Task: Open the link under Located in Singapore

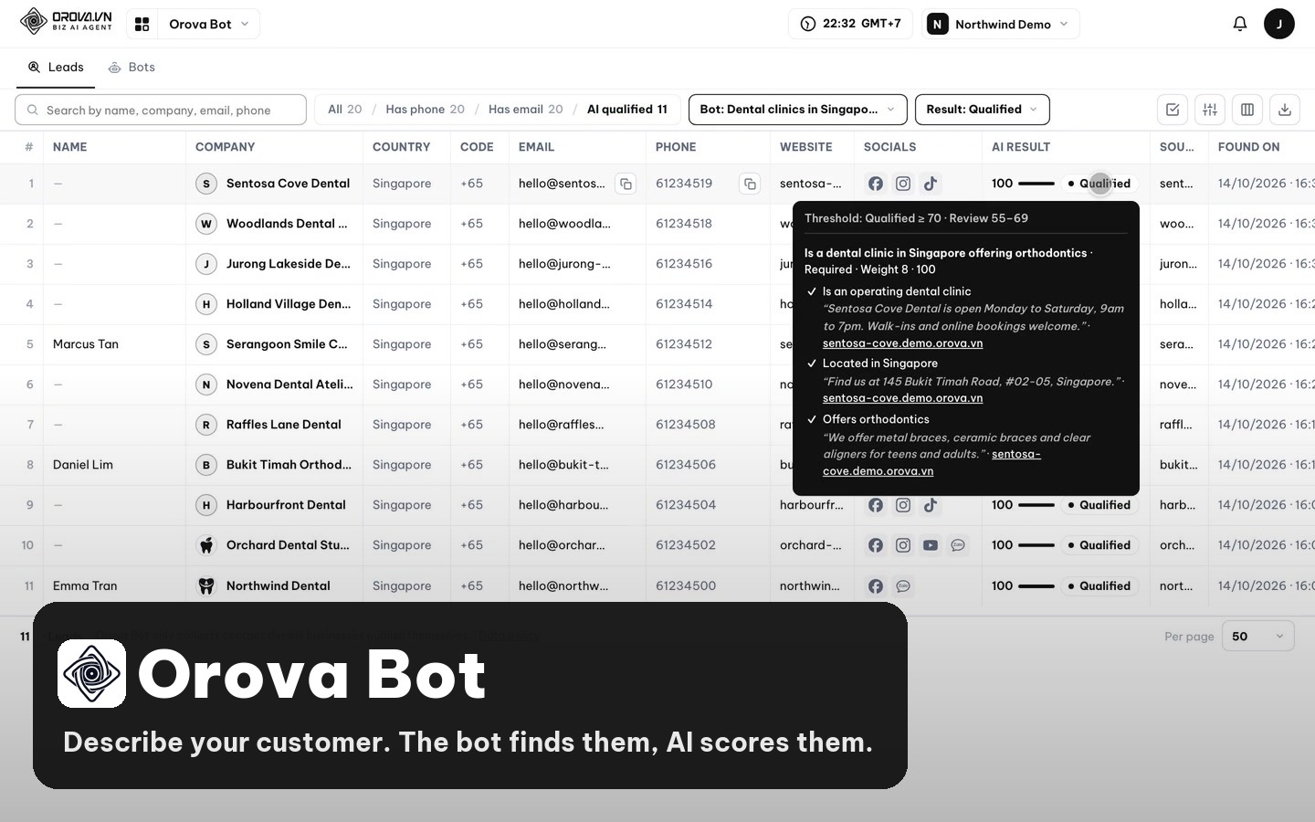Action: coord(902,398)
